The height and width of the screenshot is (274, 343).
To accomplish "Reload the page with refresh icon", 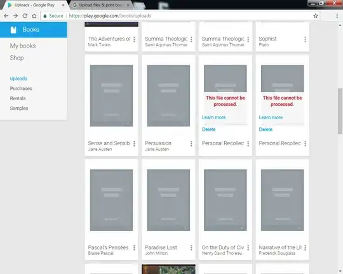I will point(25,16).
